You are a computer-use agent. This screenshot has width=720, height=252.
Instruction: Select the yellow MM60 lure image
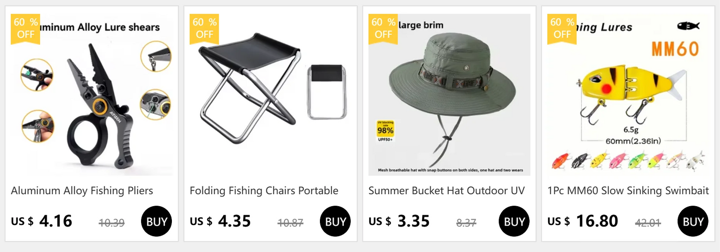point(628,95)
